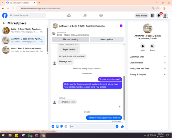172x138 pixels.
Task: Open the Chrome three-dot menu
Action: click(169, 9)
